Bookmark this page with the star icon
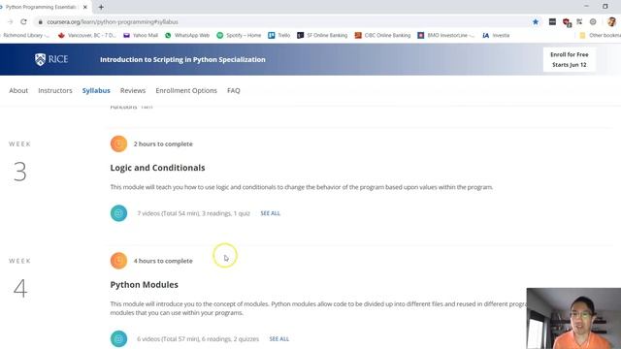Viewport: 621px width, 349px height. point(536,21)
